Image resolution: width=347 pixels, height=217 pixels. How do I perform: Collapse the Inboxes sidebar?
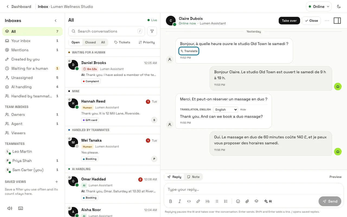[56, 21]
